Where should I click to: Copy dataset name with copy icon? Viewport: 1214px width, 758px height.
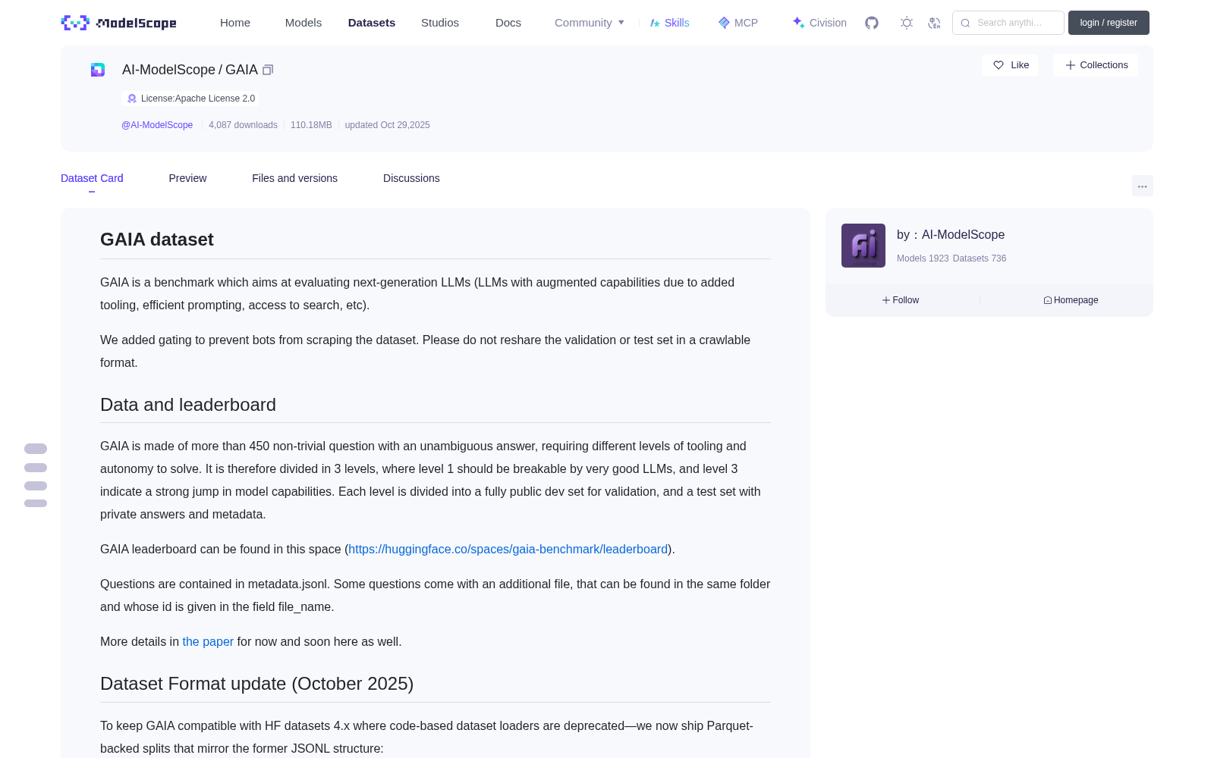point(268,70)
